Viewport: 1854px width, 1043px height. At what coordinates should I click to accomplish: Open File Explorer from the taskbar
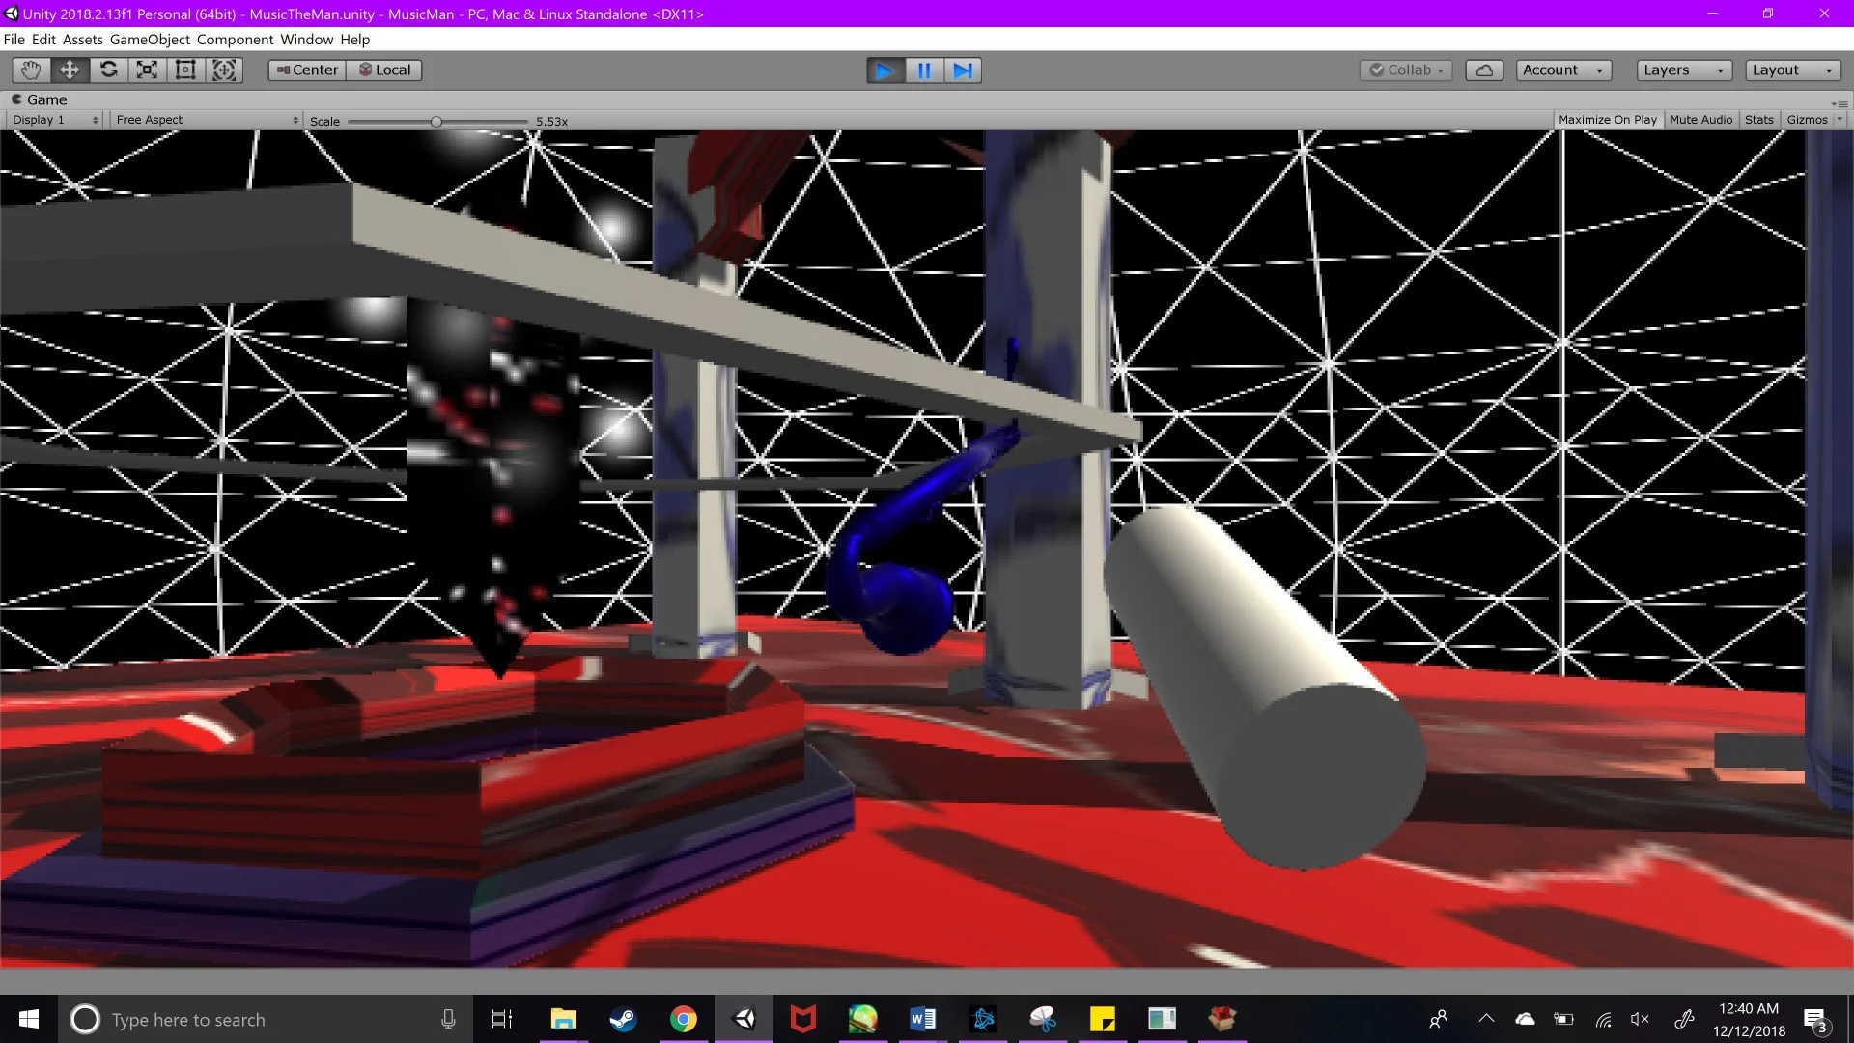point(563,1019)
